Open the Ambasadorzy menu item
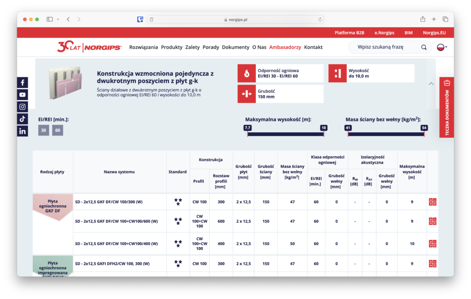The width and height of the screenshot is (471, 299). [285, 47]
